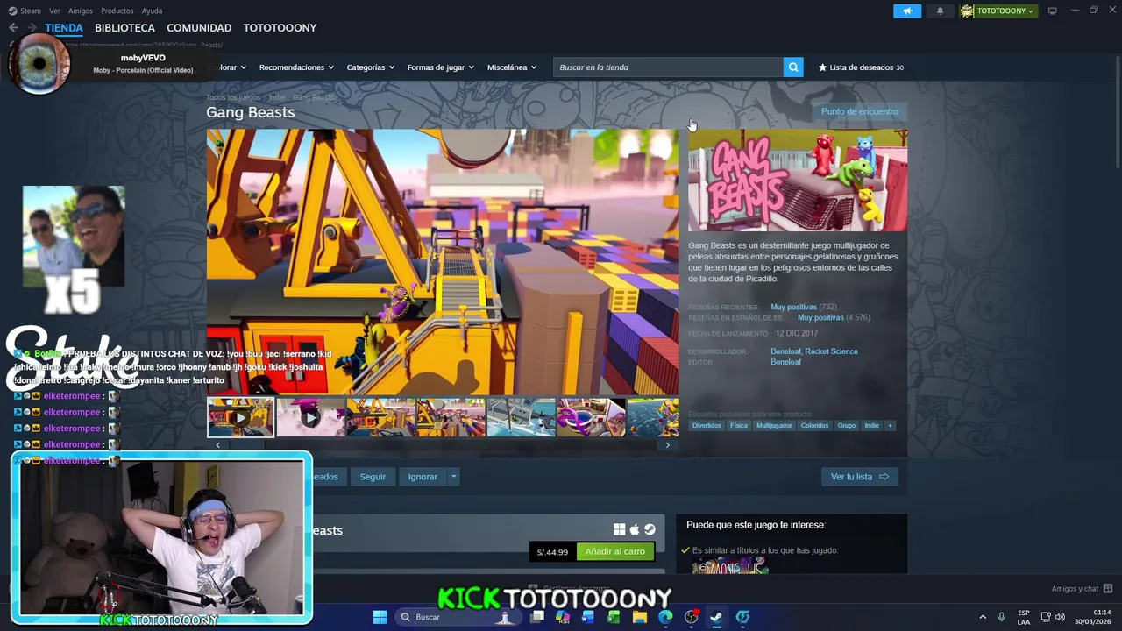1122x631 pixels.
Task: Click the store search magnifier button
Action: click(x=793, y=67)
